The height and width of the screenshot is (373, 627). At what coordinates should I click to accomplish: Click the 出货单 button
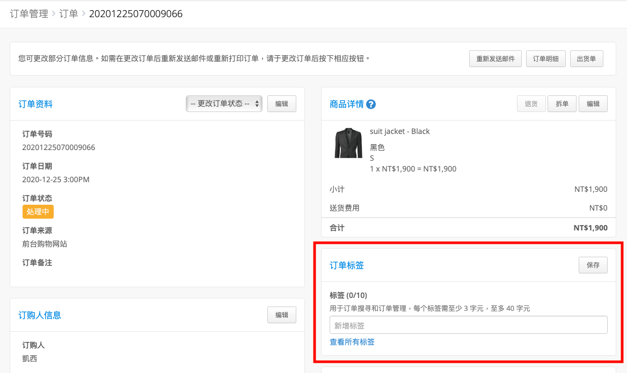(586, 59)
